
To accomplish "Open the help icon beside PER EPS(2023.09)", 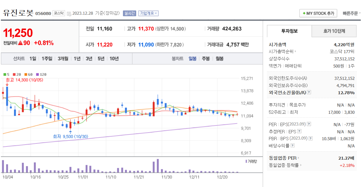I will coord(309,124).
